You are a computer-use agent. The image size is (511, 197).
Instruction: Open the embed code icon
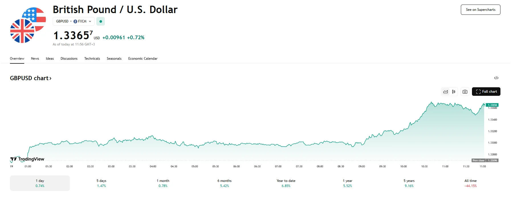coord(496,78)
